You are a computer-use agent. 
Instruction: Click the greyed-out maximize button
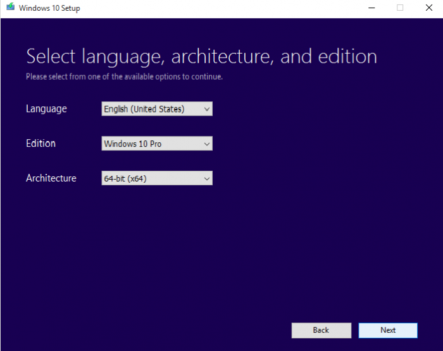[x=399, y=8]
